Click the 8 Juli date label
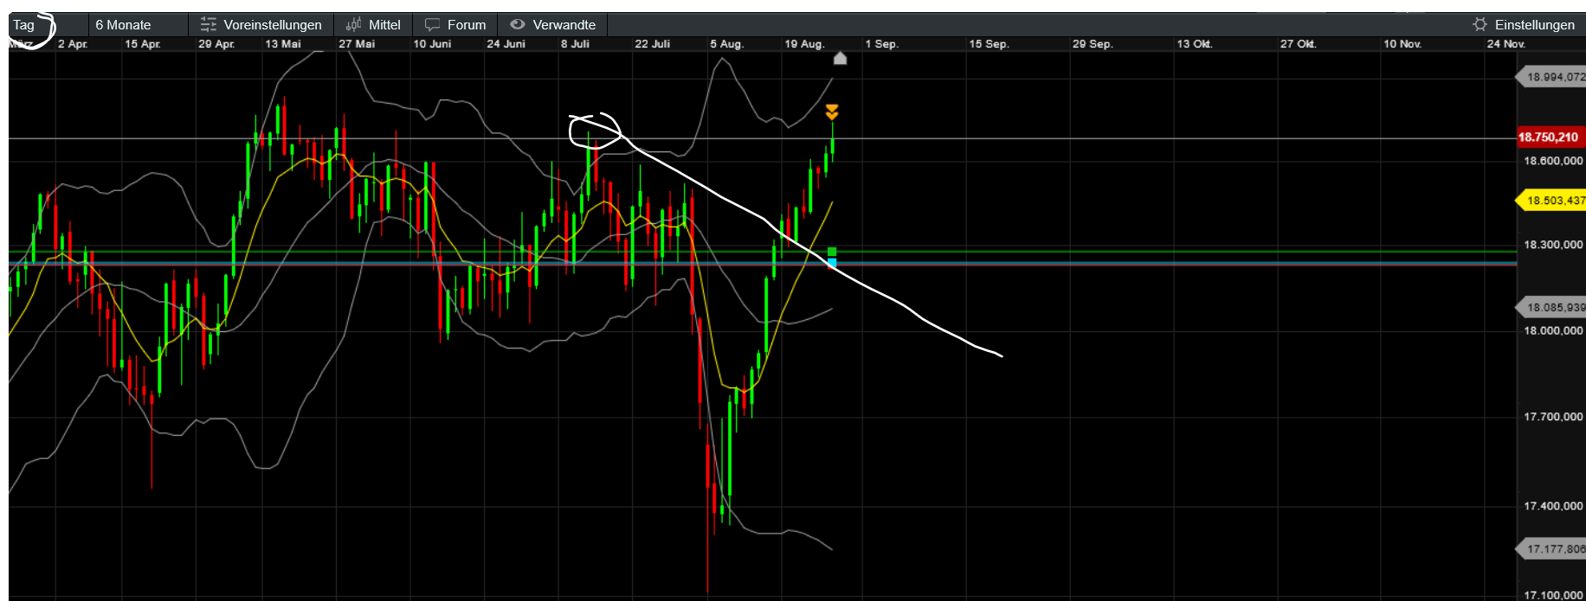This screenshot has width=1586, height=601. point(575,44)
